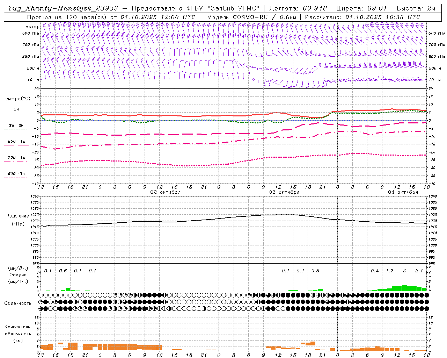The width and height of the screenshot is (447, 358).
Task: Click the precipitation value 0.6
Action: 63,271
